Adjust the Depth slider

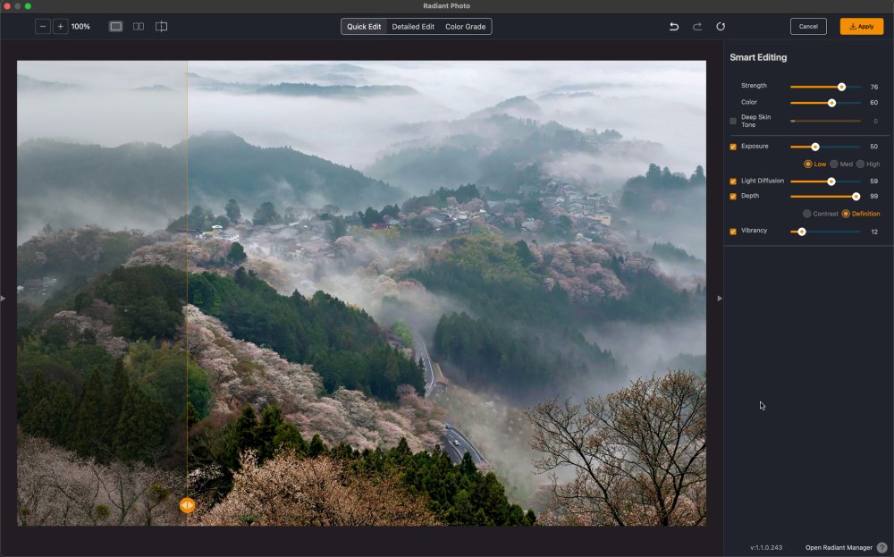pyautogui.click(x=856, y=197)
